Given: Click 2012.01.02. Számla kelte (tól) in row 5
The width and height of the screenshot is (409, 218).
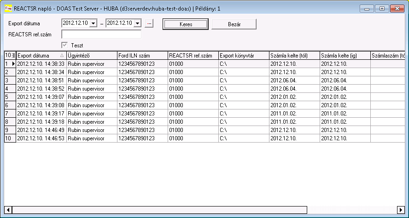Looking at the screenshot, I should [x=294, y=97].
